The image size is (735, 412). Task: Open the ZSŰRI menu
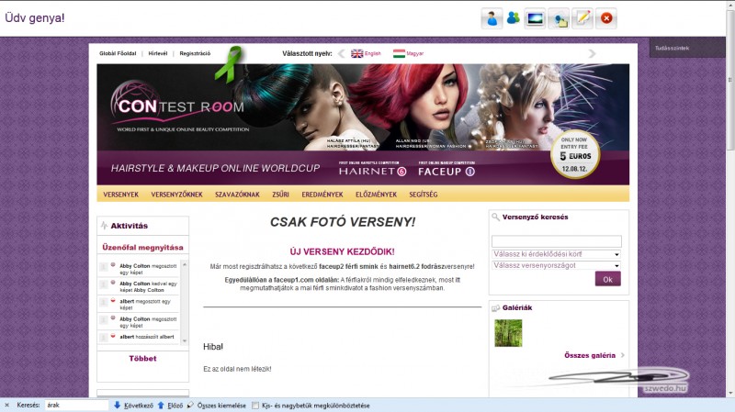[280, 195]
